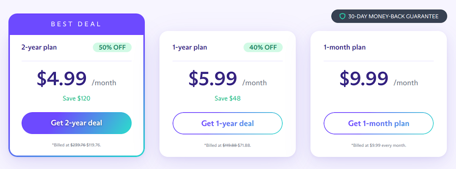Screen dimensions: 456x169
Task: Click the billed $9.99 every month footnote
Action: 378,145
